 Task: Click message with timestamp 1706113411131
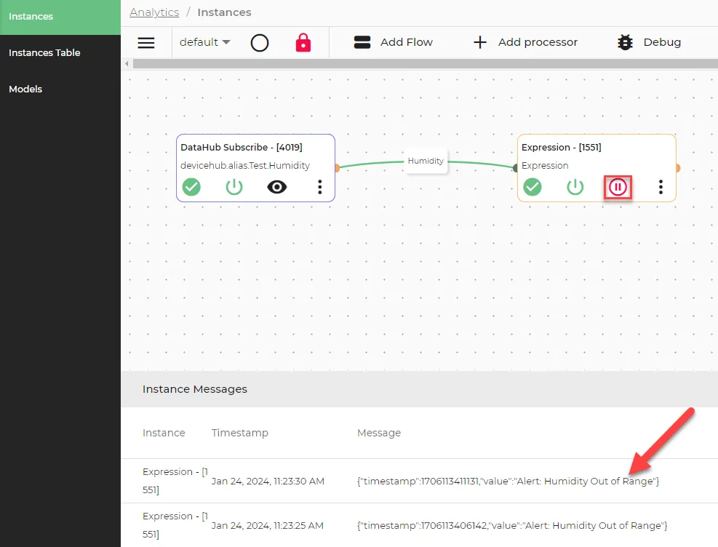click(x=508, y=481)
